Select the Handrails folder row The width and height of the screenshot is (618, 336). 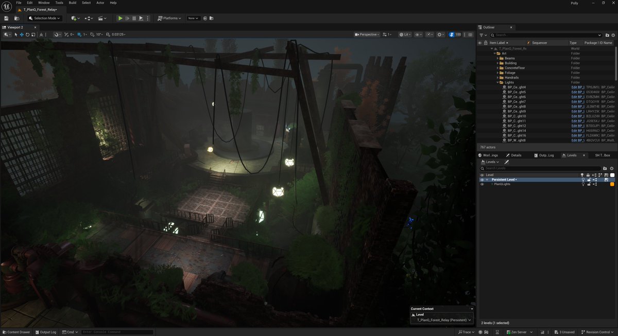[x=546, y=78]
